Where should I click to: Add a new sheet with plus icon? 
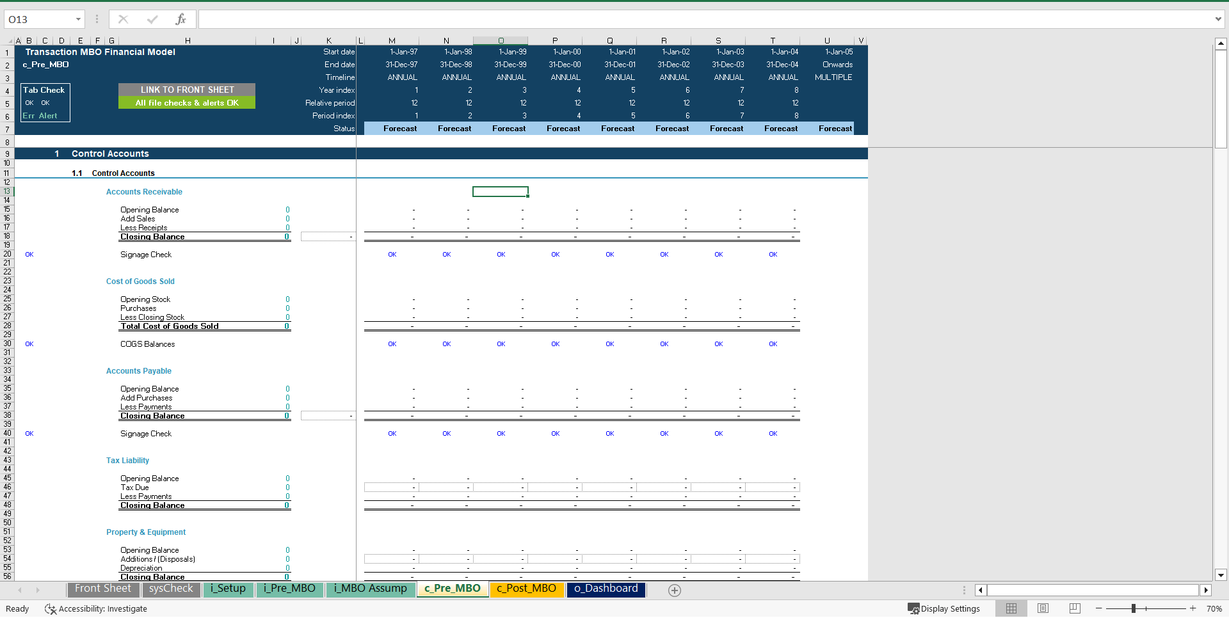[675, 590]
